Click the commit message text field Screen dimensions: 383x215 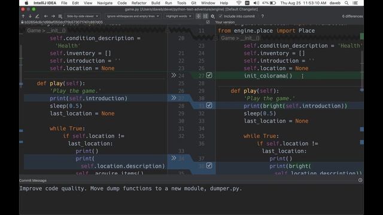191,199
